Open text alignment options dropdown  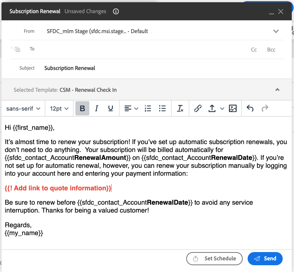[x=131, y=108]
